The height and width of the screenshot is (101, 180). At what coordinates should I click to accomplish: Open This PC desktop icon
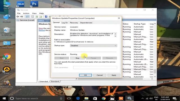click(7, 5)
